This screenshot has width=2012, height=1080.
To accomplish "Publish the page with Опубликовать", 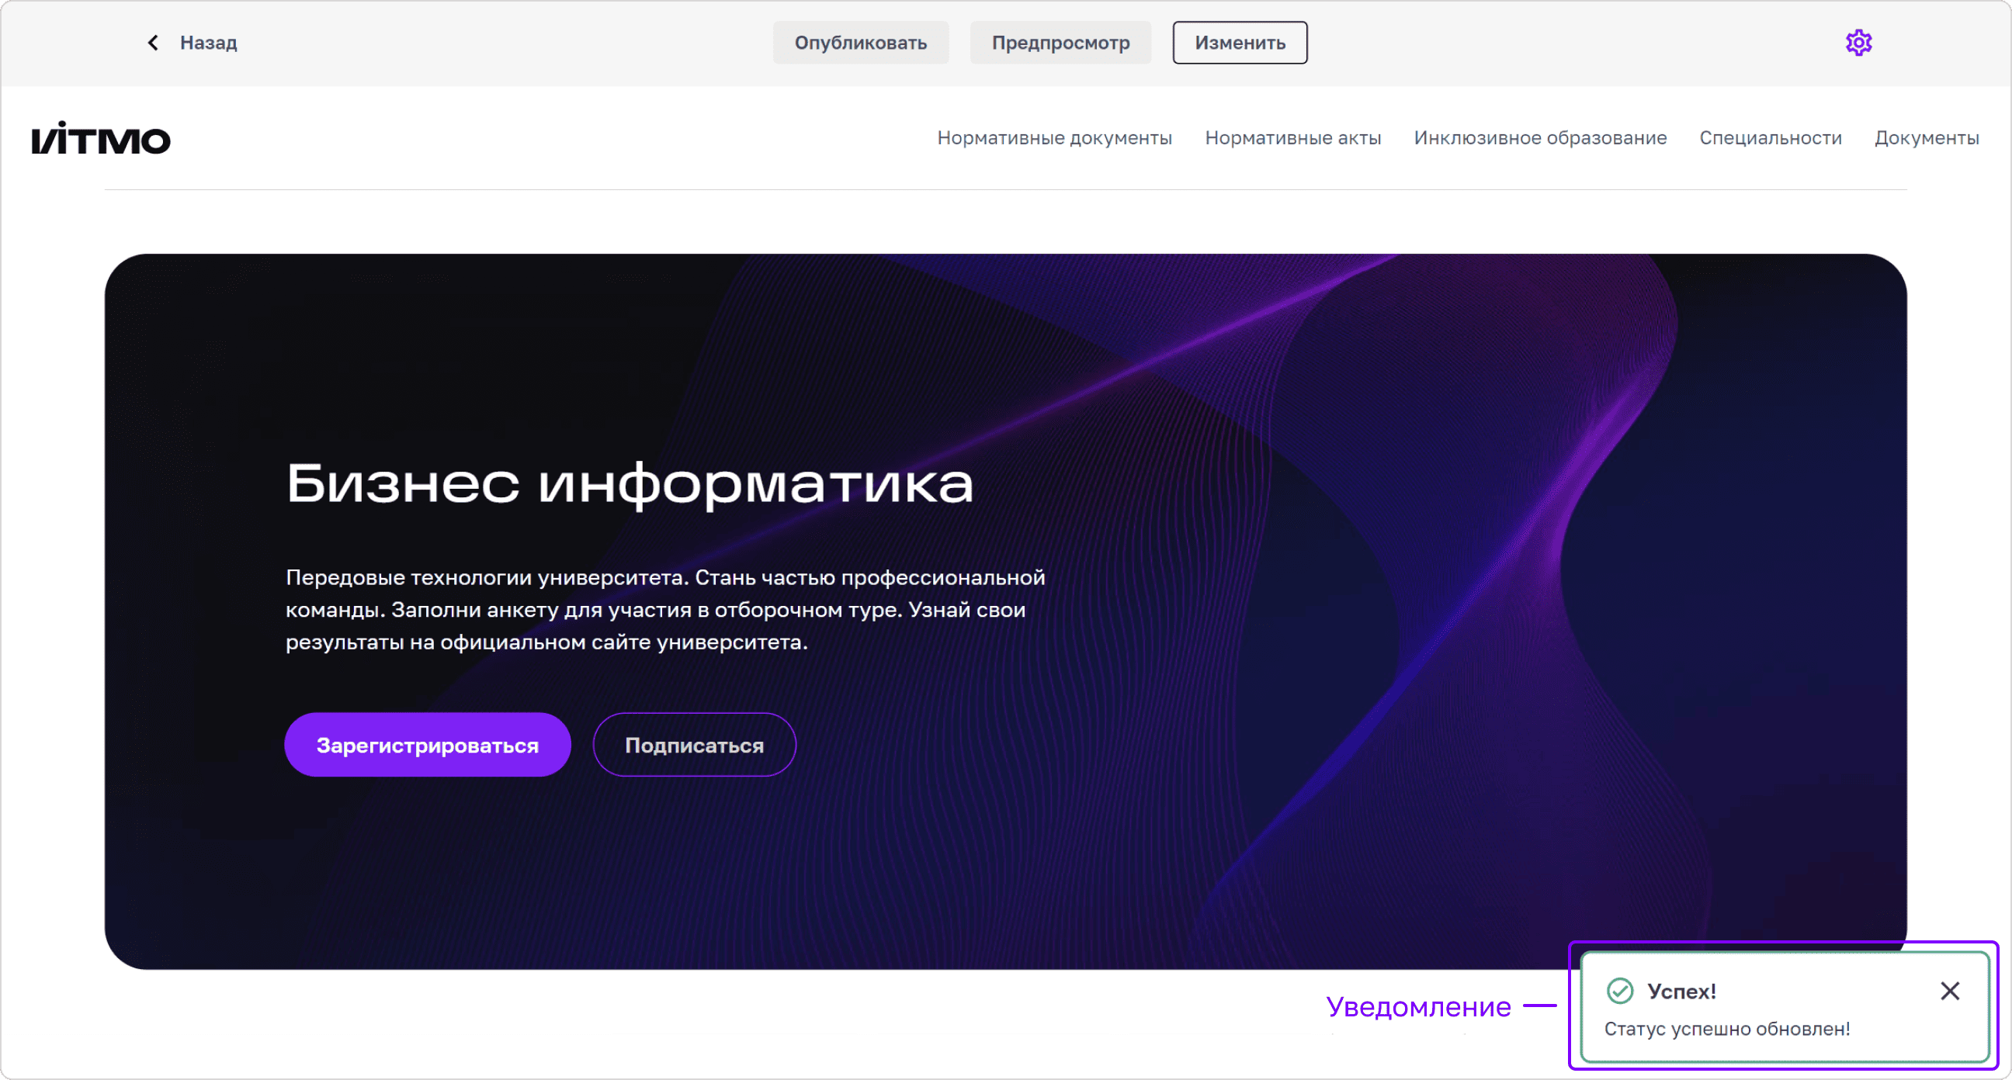I will (861, 42).
